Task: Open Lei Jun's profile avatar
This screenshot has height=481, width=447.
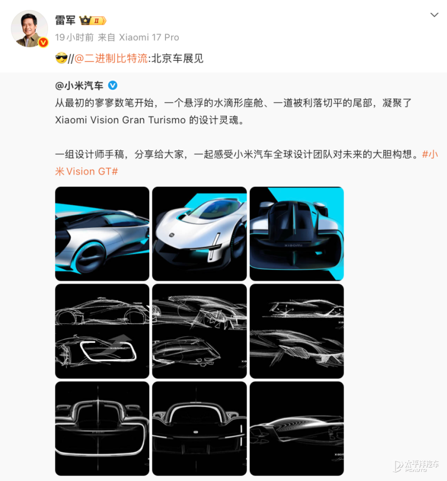Action: 30,29
